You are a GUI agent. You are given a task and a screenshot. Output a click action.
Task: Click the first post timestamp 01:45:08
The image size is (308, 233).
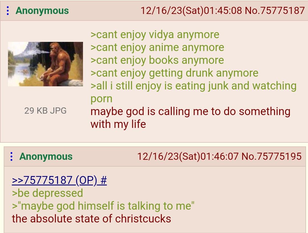(x=223, y=11)
